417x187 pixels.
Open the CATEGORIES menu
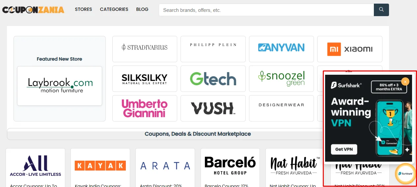pos(114,9)
